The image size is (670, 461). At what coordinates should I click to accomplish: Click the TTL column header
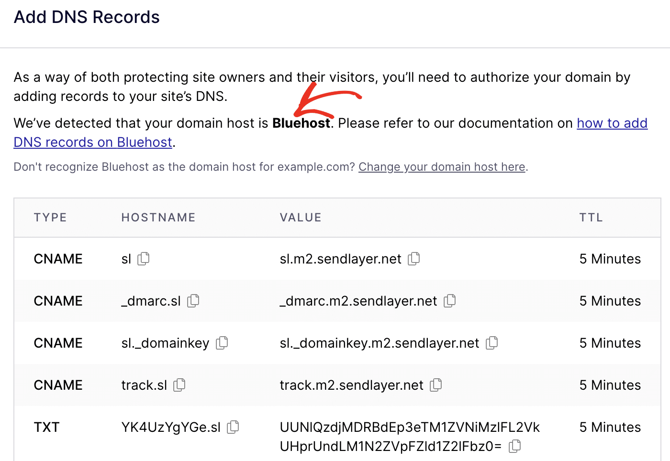[x=592, y=217]
